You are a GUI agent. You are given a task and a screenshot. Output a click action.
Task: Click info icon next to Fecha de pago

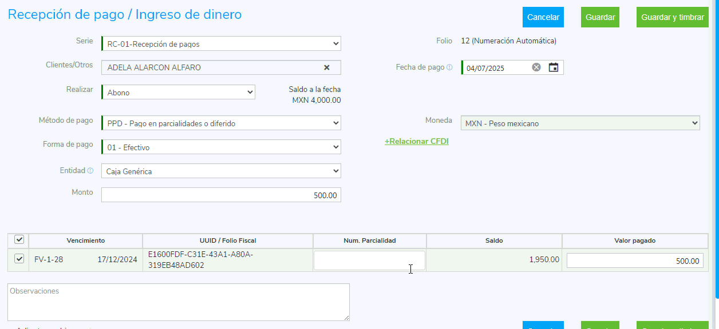(x=449, y=67)
